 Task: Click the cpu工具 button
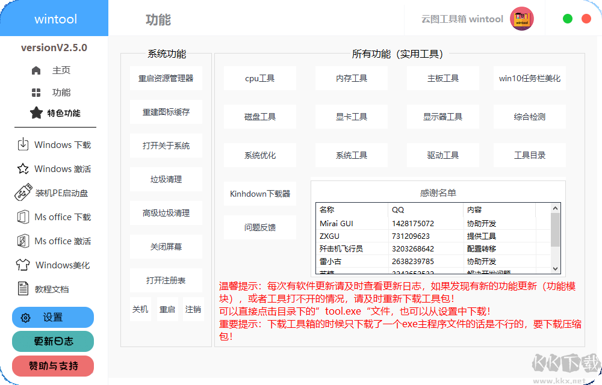coord(259,78)
